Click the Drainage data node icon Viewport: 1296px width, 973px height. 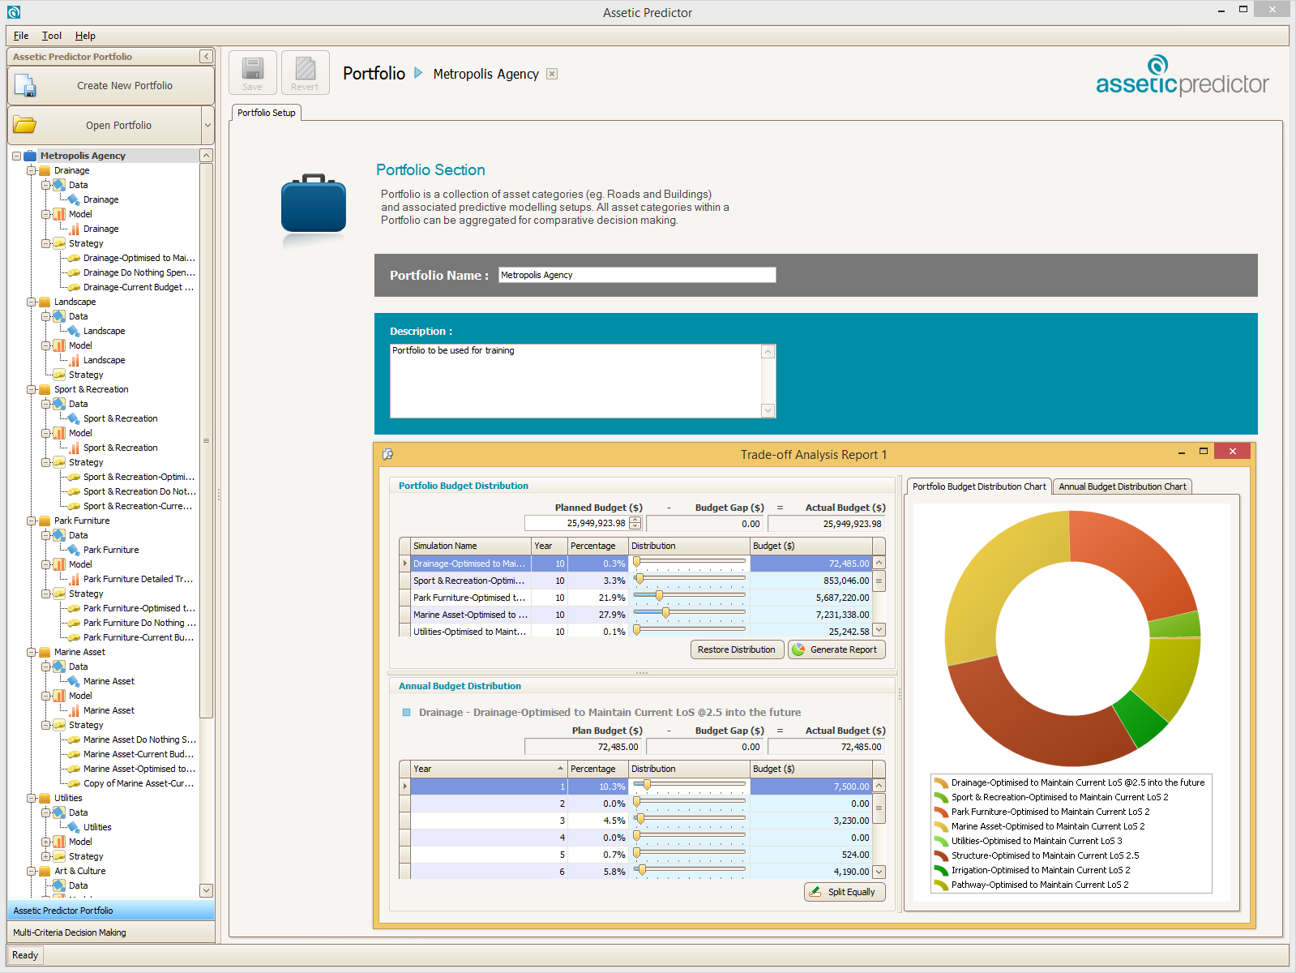(x=74, y=199)
